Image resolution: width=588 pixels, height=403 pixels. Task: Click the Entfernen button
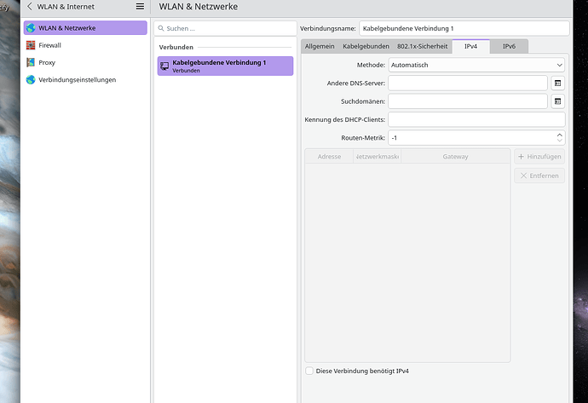(539, 176)
